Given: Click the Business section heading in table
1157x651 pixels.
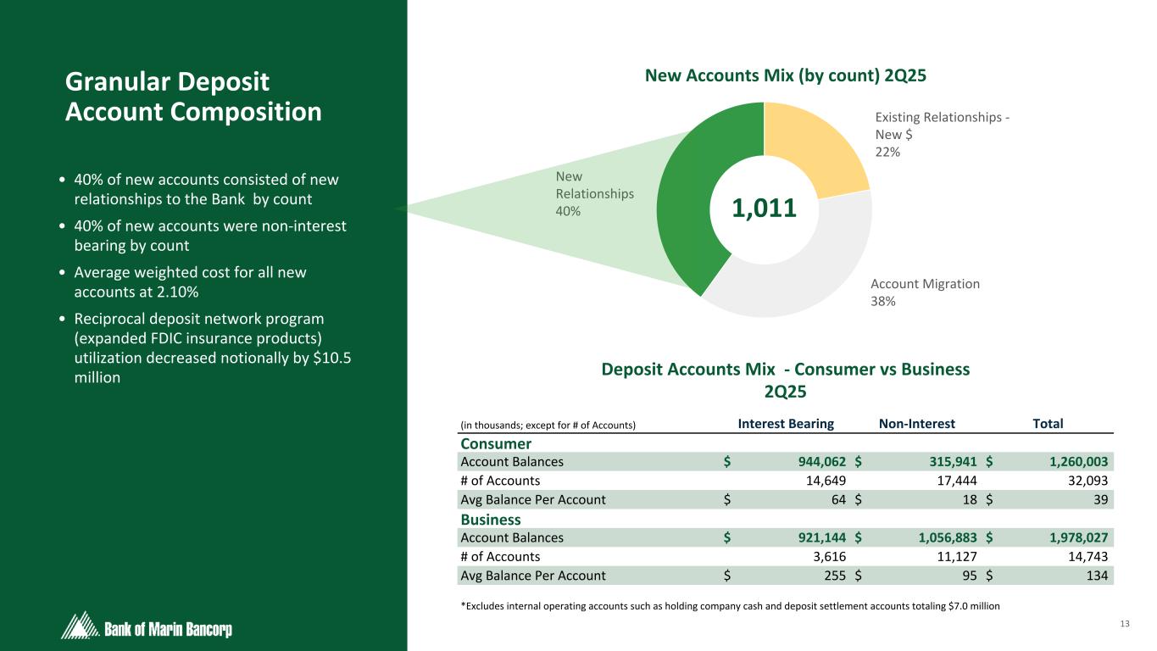Looking at the screenshot, I should tap(490, 520).
